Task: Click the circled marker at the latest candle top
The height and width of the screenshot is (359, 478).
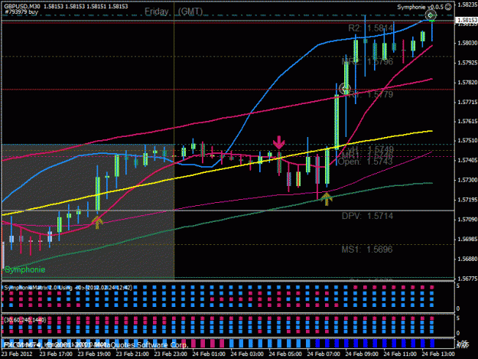Action: click(x=431, y=15)
